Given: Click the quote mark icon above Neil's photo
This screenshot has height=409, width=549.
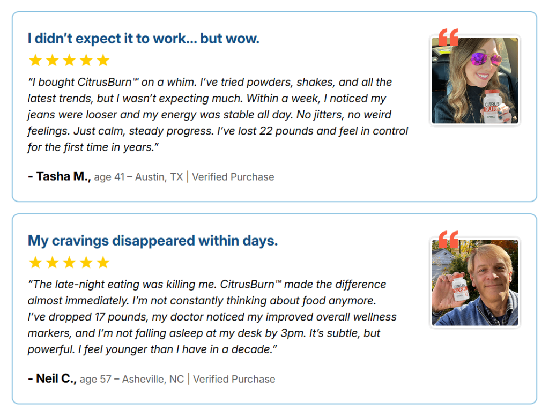Looking at the screenshot, I should pyautogui.click(x=448, y=240).
